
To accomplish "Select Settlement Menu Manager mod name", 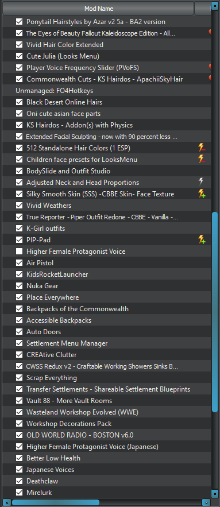I will (x=67, y=343).
